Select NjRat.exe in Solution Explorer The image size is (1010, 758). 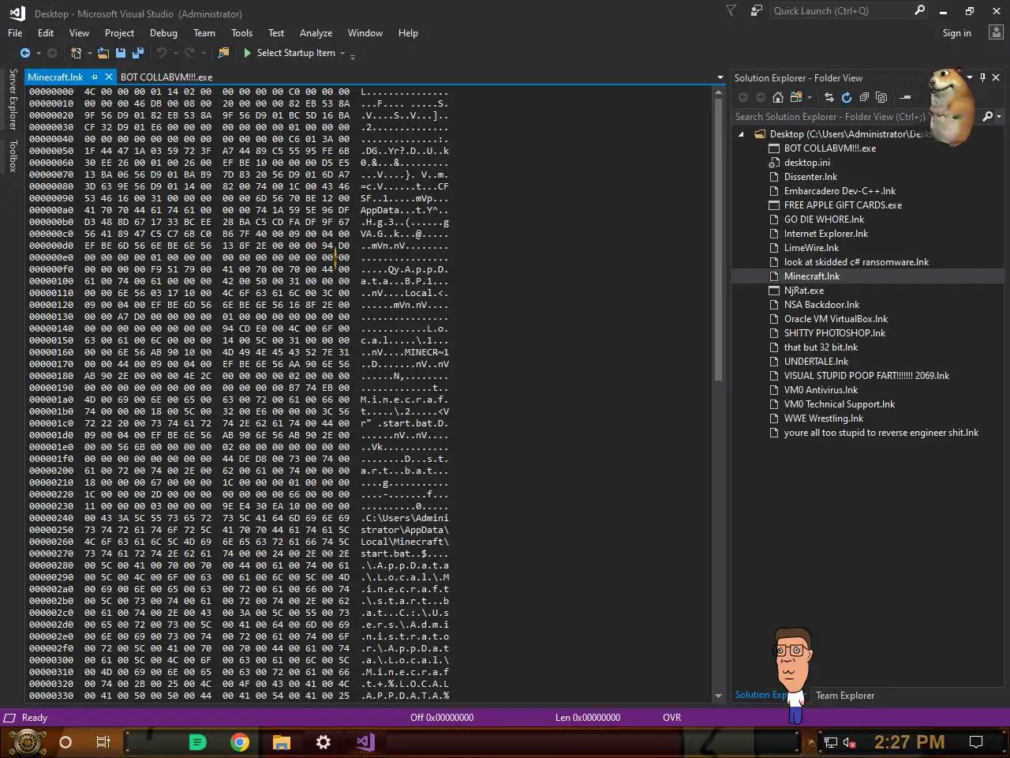coord(803,291)
